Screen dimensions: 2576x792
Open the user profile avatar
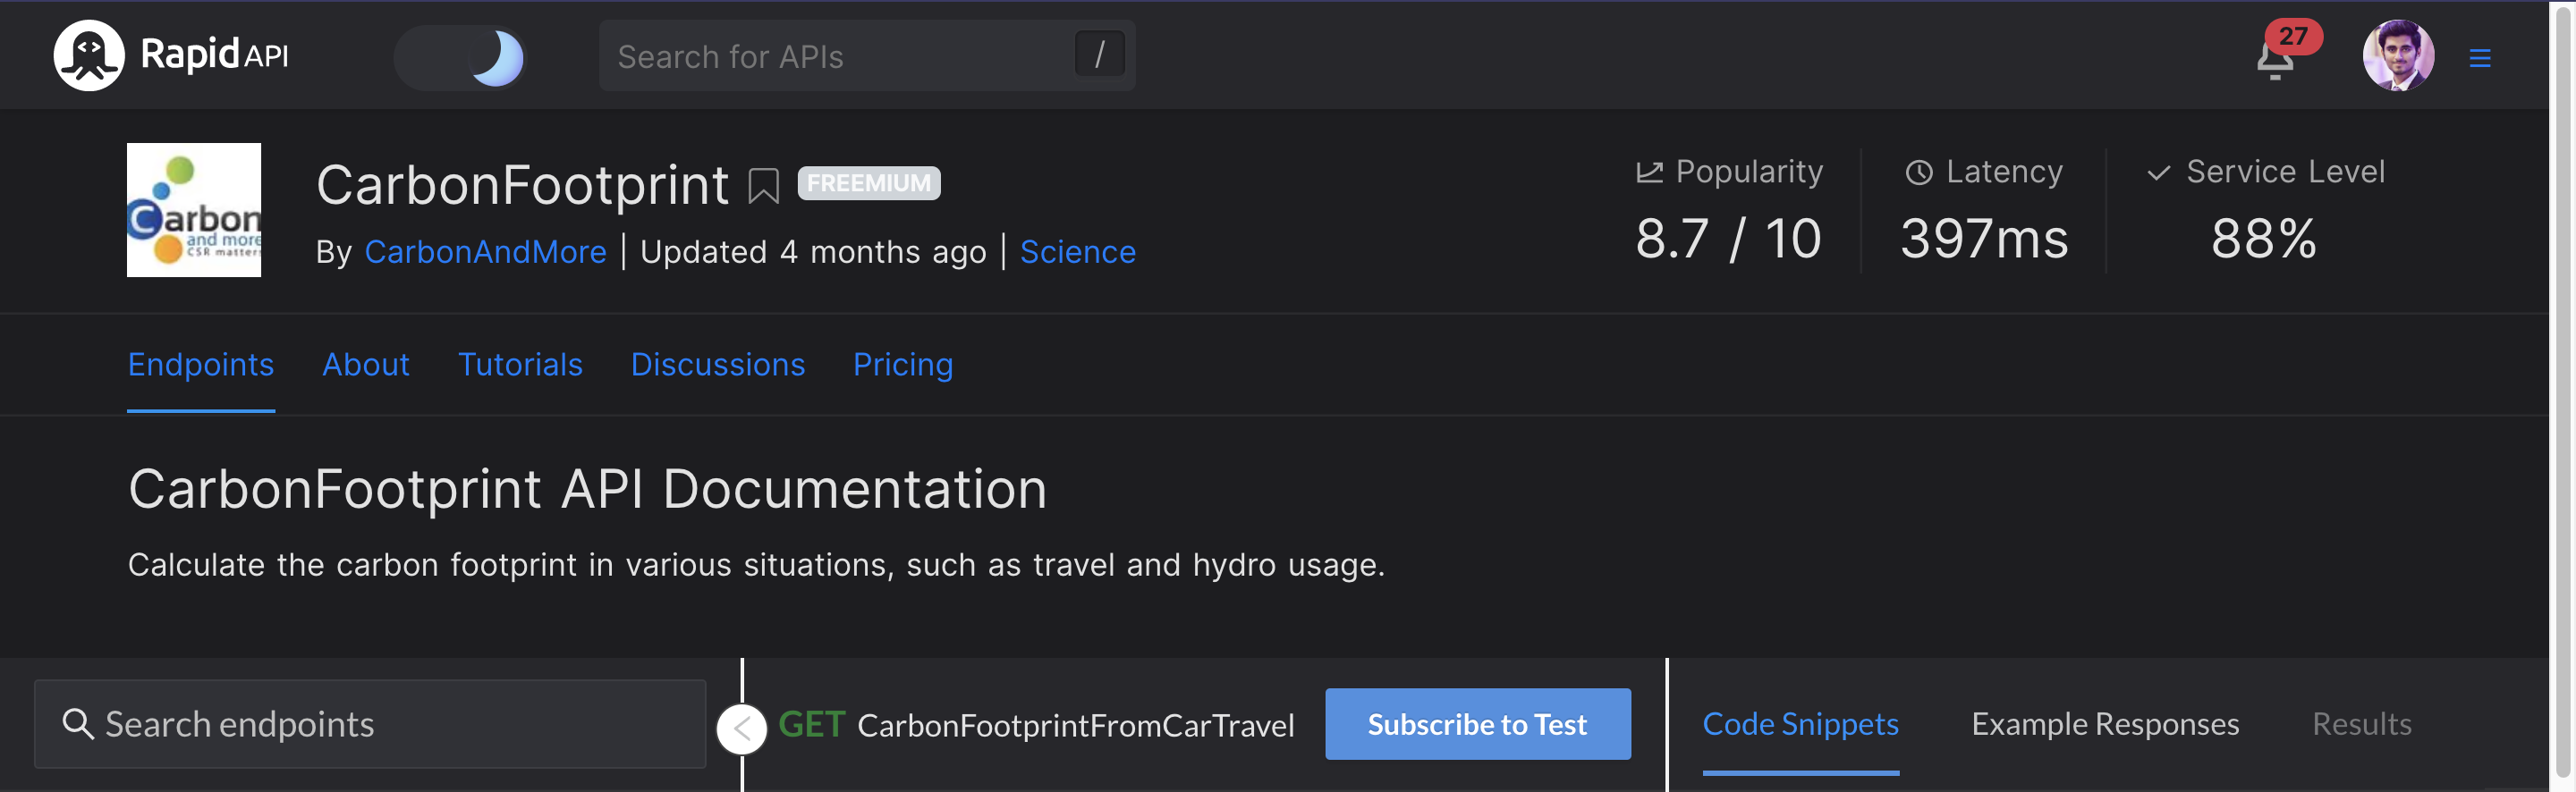click(x=2397, y=56)
